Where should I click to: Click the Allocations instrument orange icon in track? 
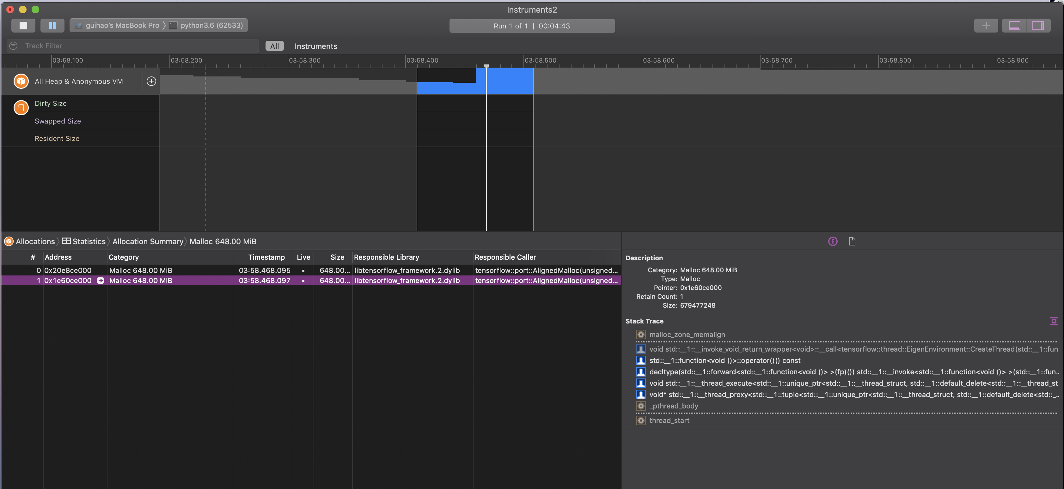point(21,81)
